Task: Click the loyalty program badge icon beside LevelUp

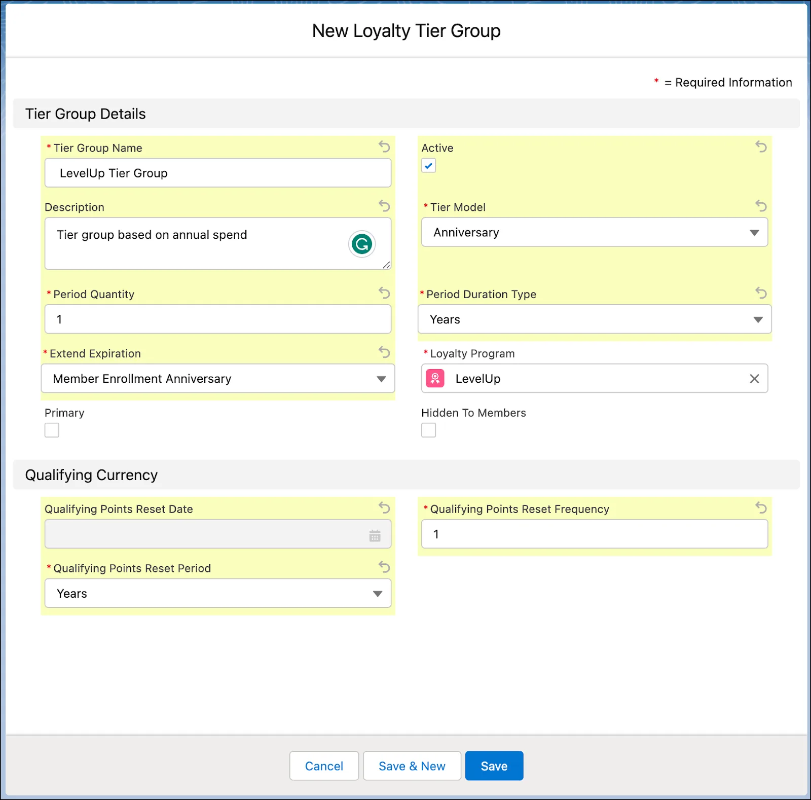Action: click(x=435, y=378)
